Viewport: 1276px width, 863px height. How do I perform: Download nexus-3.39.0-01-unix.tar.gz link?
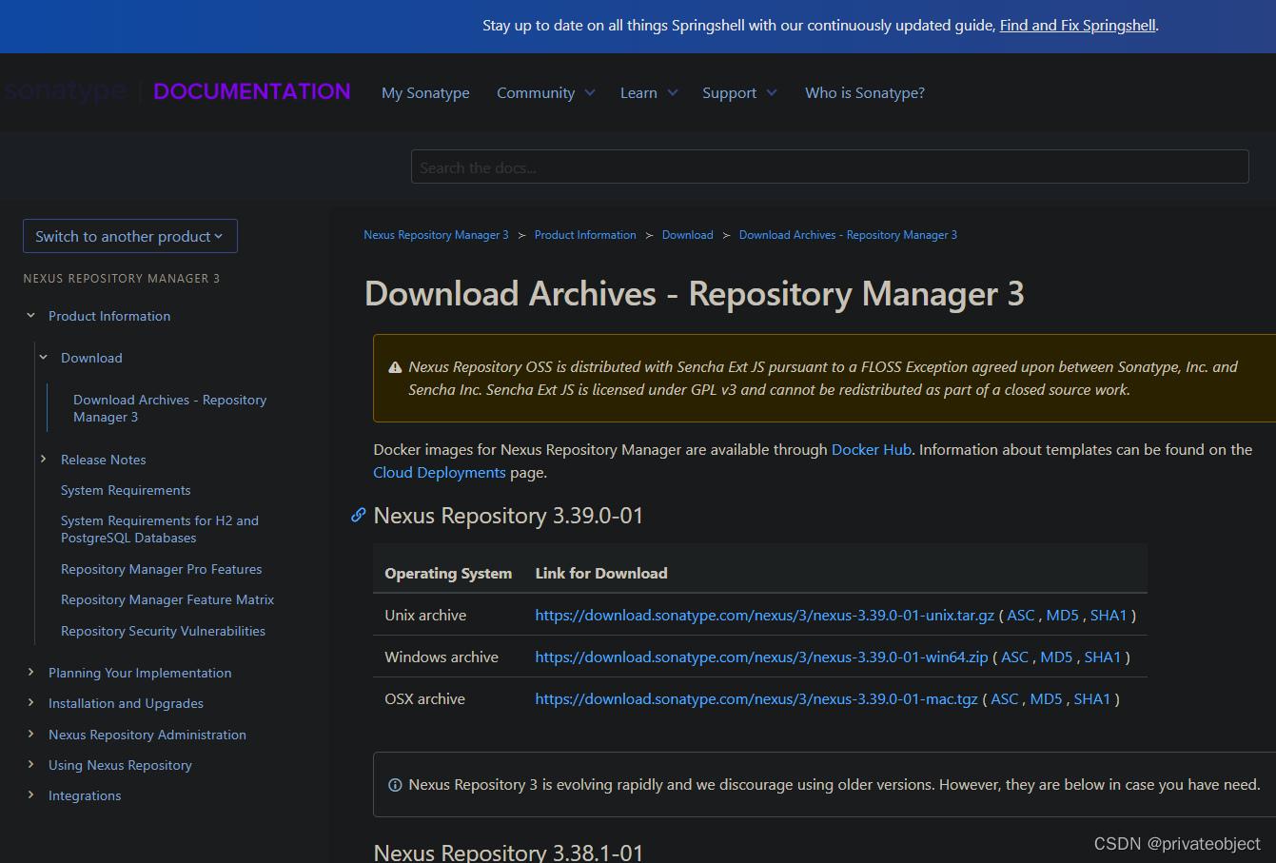point(765,616)
